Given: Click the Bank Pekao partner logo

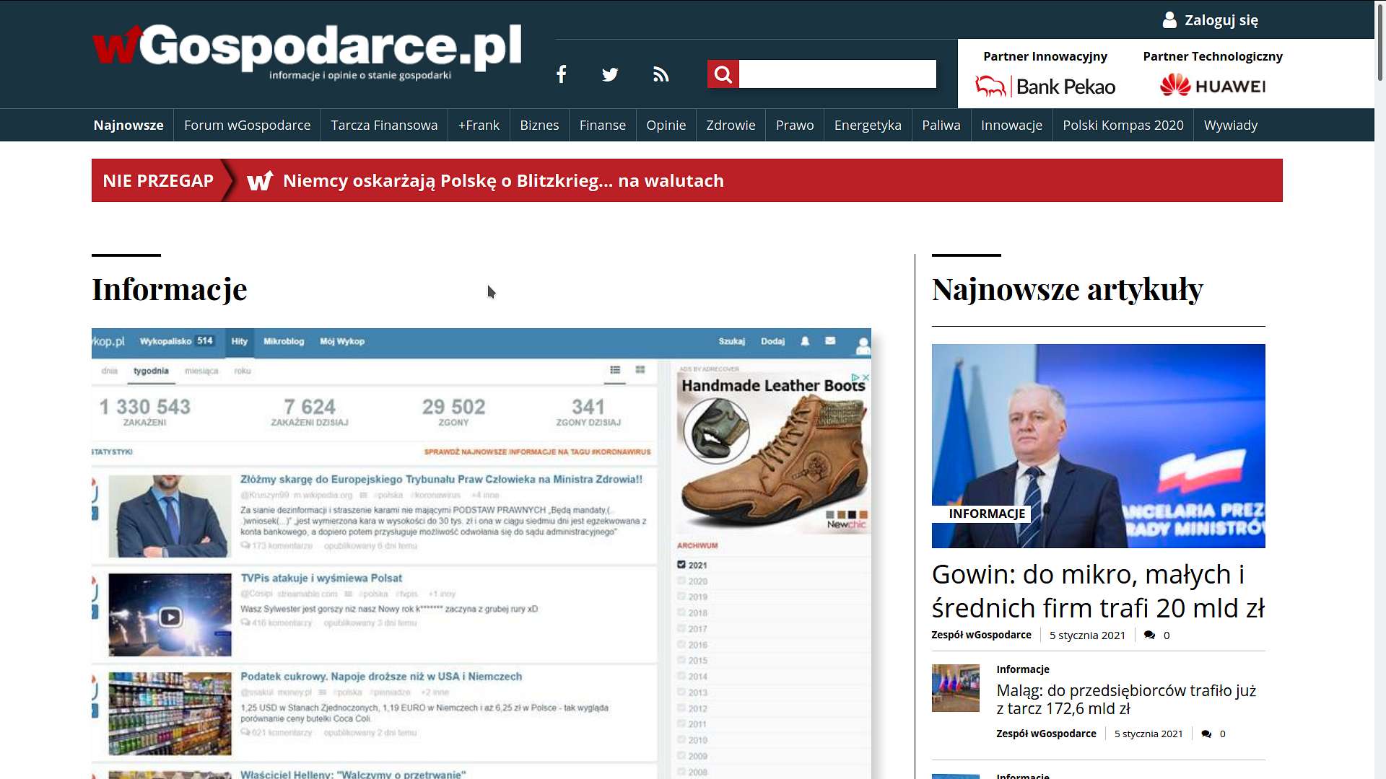Looking at the screenshot, I should (1045, 87).
